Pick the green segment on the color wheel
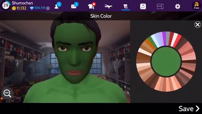 pyautogui.click(x=152, y=42)
